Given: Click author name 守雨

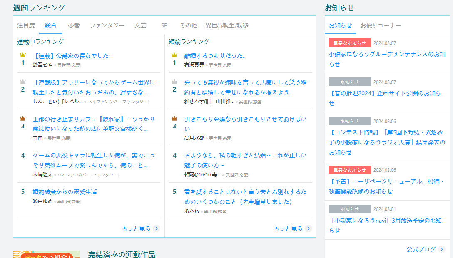Looking at the screenshot, I should [37, 138].
